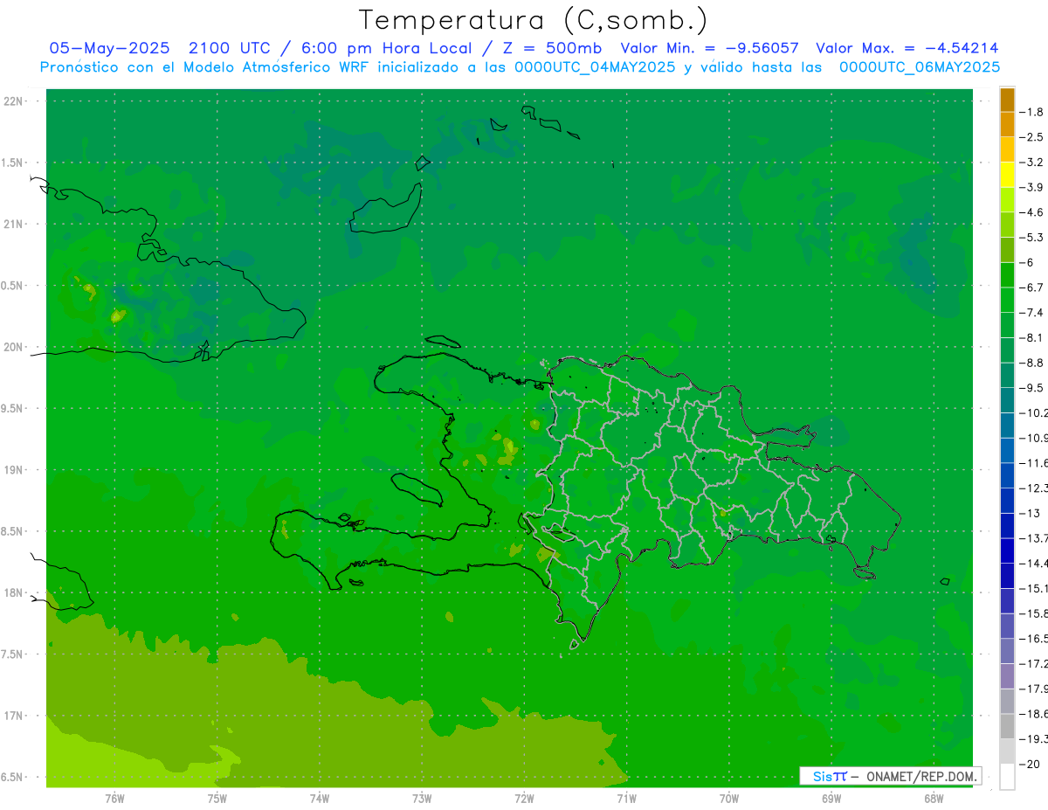This screenshot has width=1048, height=810.
Task: Click the '69W' longitude label
Action: pos(831,799)
